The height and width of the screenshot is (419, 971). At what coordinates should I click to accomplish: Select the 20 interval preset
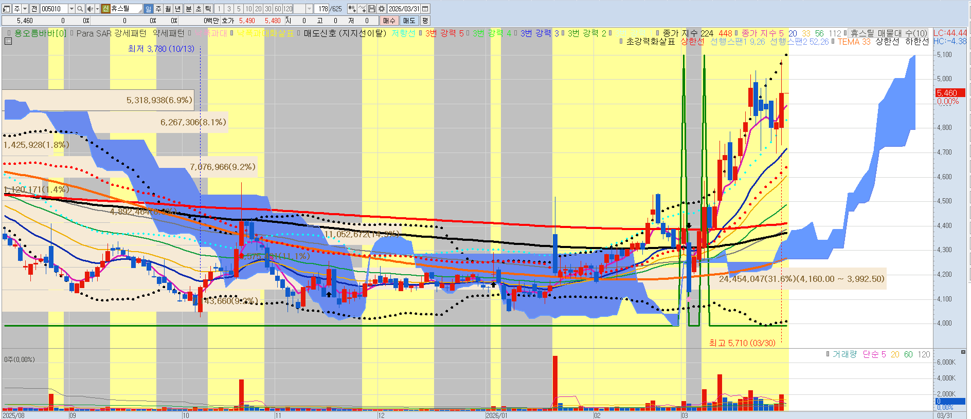pyautogui.click(x=259, y=9)
